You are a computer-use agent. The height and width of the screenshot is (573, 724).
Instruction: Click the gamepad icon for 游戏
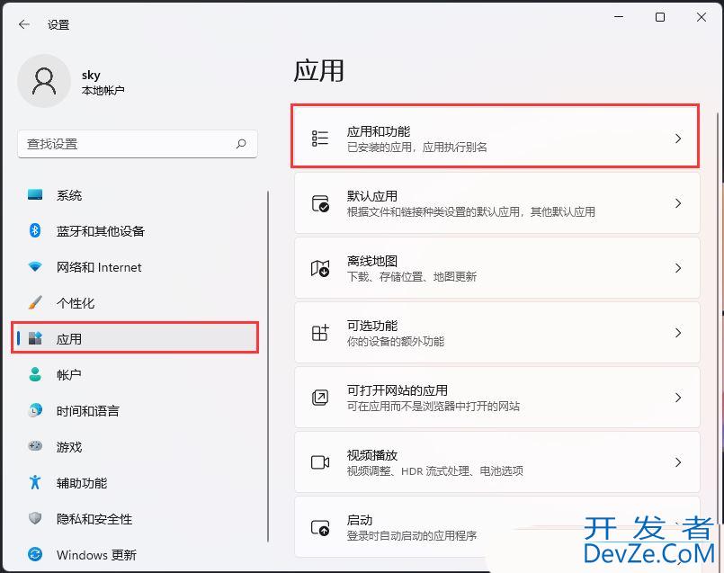point(35,446)
